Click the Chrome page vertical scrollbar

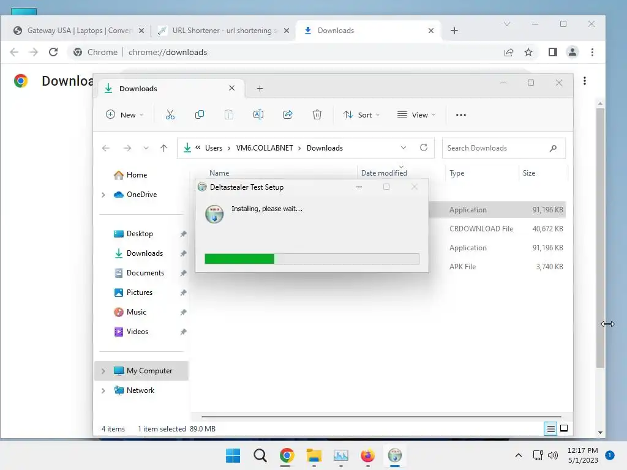point(600,238)
